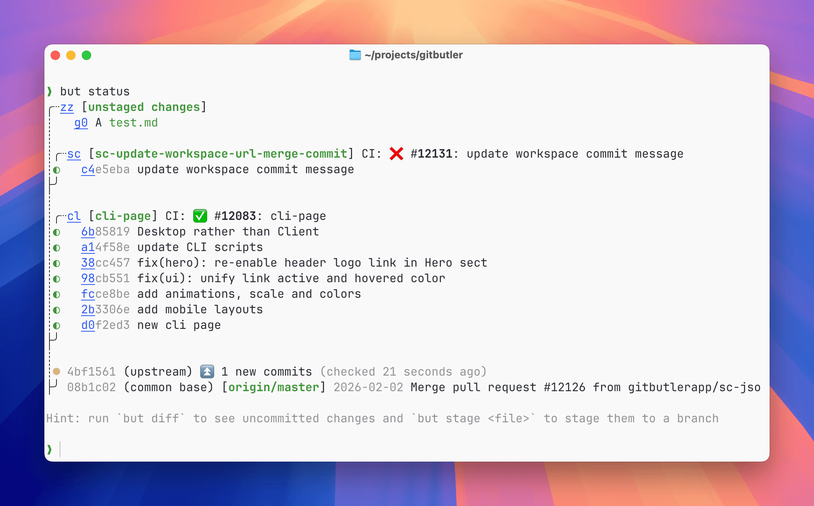Open commit link c4e5eba
This screenshot has width=814, height=506.
88,169
